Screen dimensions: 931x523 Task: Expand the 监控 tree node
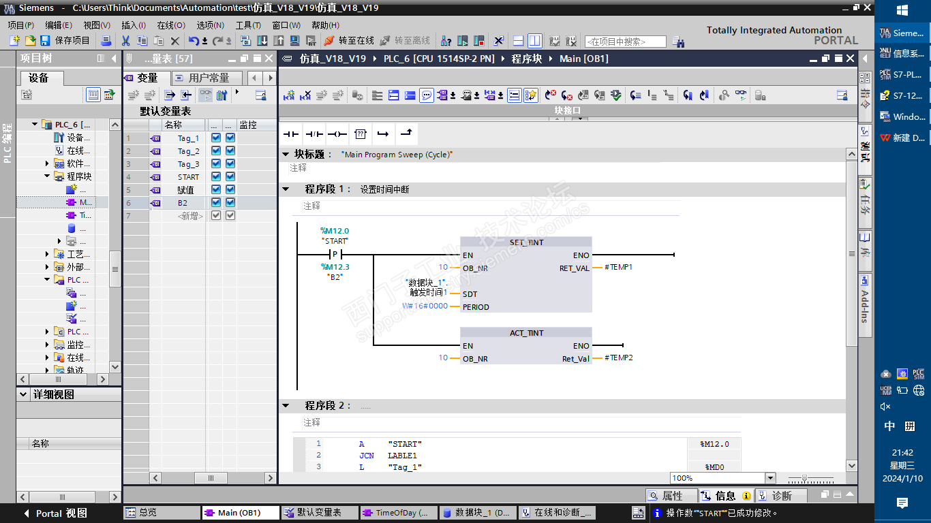[x=48, y=345]
